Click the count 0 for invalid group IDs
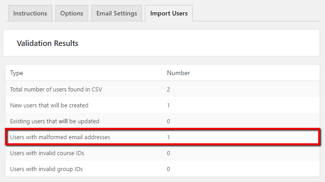Screen dimensions: 325x182 (x=169, y=169)
